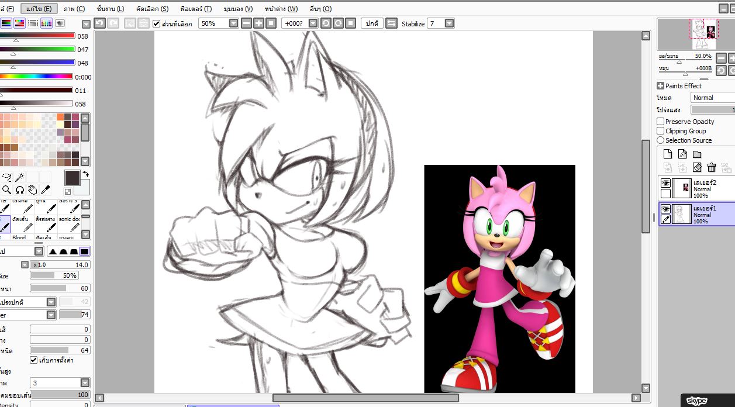Open the ปกติ selection mode dropdown
This screenshot has height=407, width=735.
coord(372,23)
